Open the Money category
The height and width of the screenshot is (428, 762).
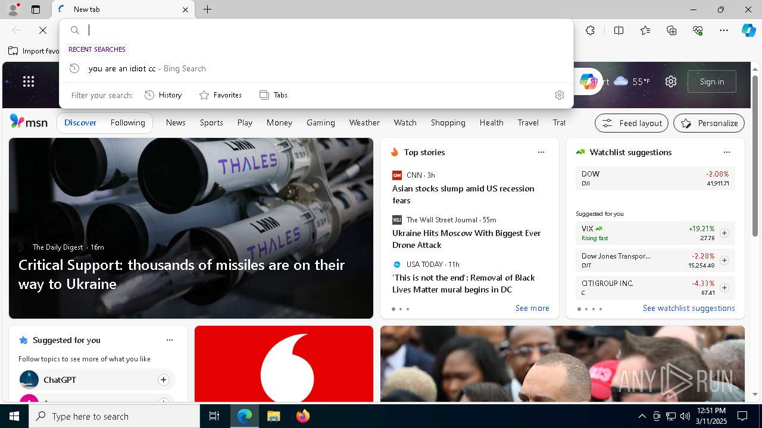(279, 122)
